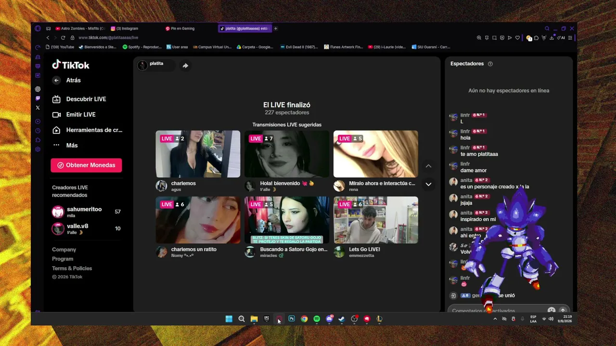Open the Twitch sidebar icon

coord(38,98)
